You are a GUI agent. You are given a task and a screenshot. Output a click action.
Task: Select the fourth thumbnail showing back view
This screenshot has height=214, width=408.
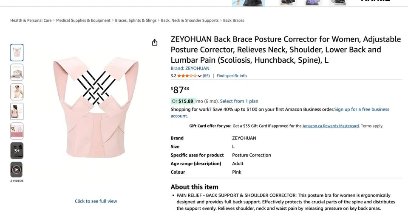tap(17, 111)
